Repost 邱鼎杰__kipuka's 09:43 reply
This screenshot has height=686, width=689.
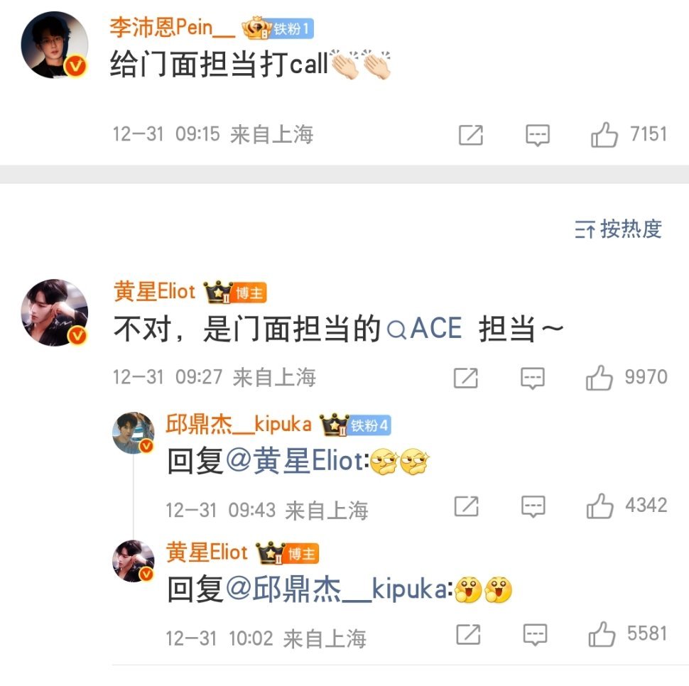click(466, 506)
